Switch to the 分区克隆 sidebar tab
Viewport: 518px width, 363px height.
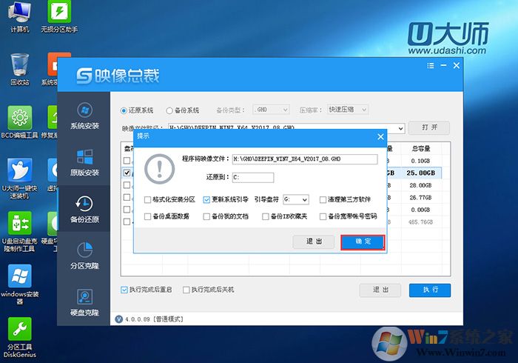coord(84,254)
